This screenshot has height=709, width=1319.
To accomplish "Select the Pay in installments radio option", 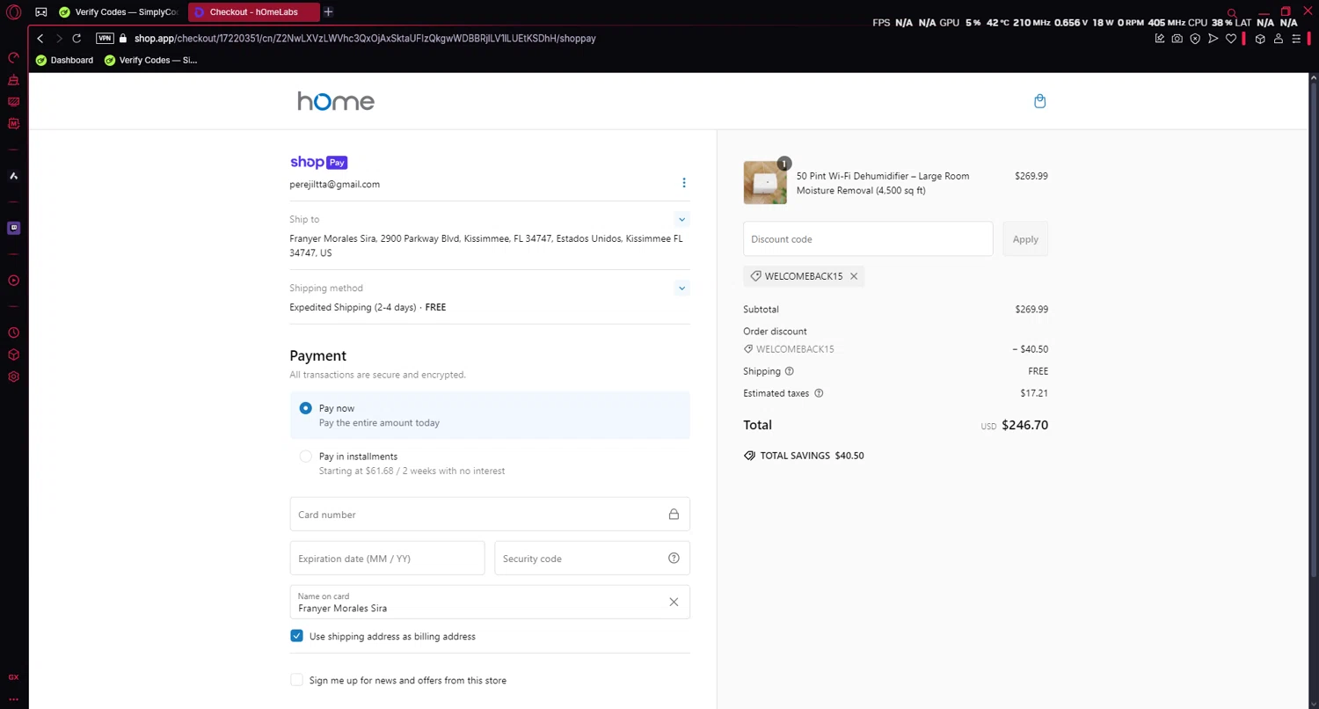I will point(305,457).
